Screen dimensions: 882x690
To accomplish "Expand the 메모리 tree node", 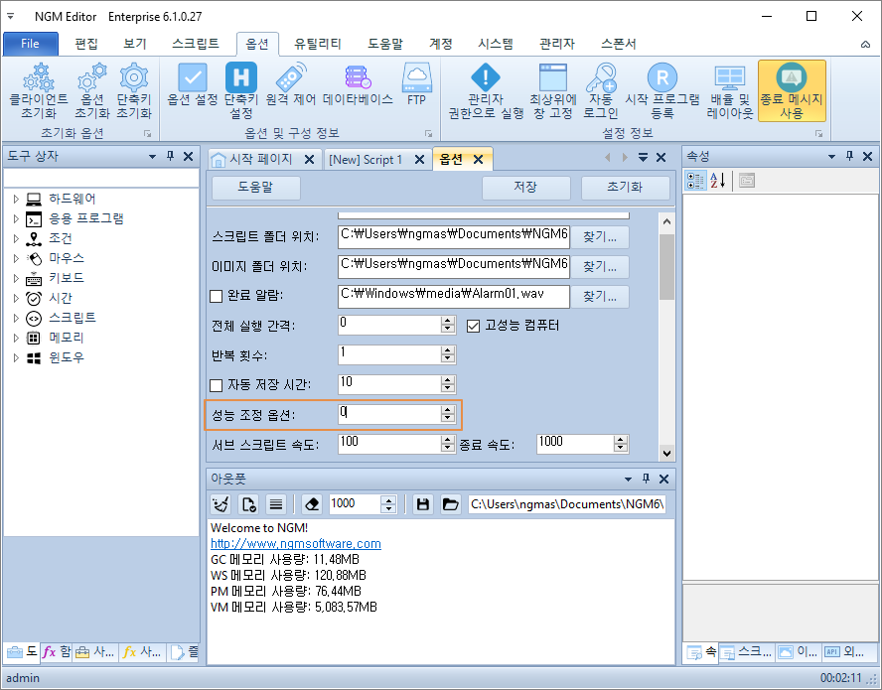I will point(16,338).
